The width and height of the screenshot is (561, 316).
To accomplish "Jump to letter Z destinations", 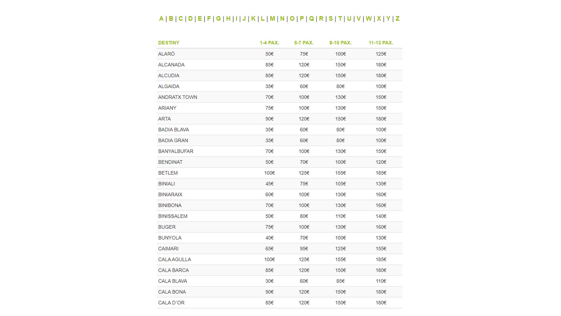I will (x=397, y=19).
